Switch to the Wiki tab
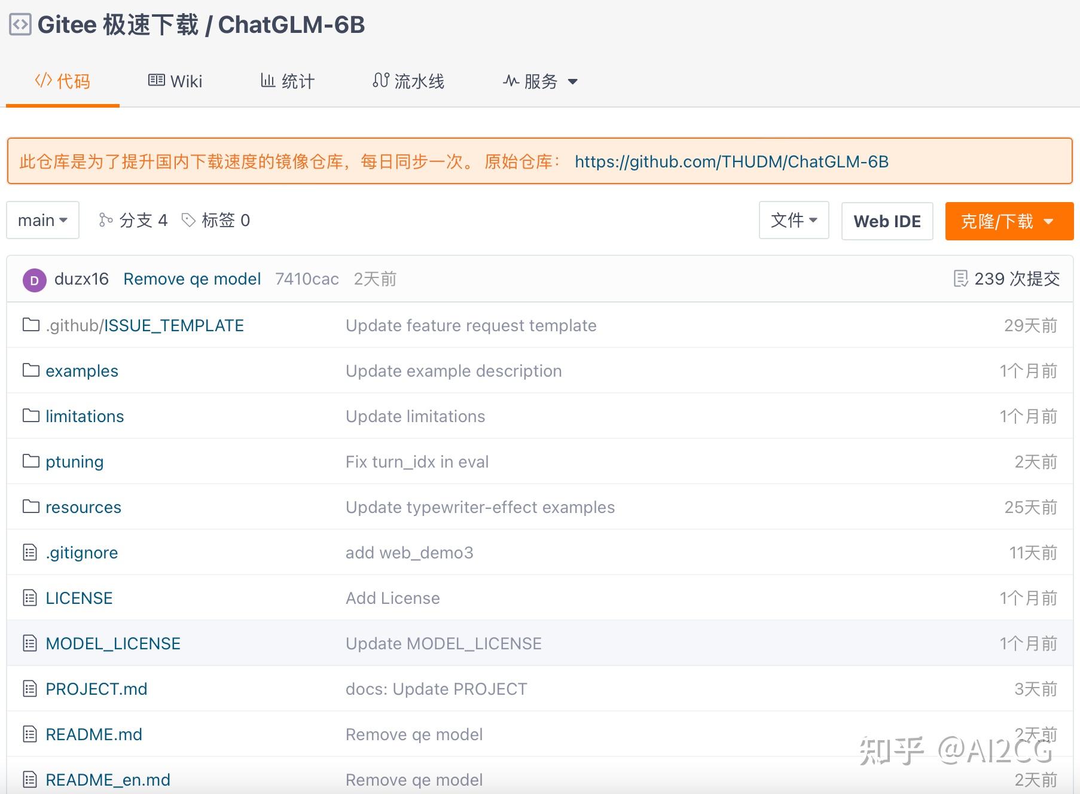Viewport: 1080px width, 794px height. [x=174, y=81]
